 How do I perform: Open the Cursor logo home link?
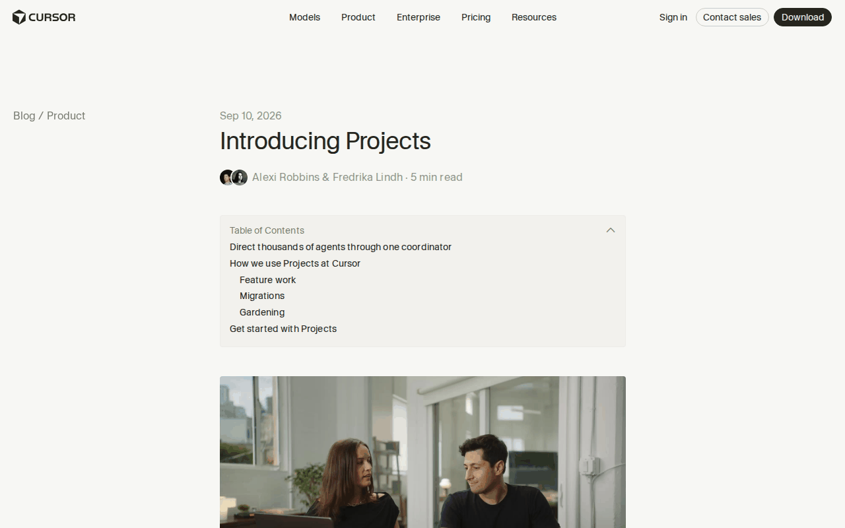point(44,17)
